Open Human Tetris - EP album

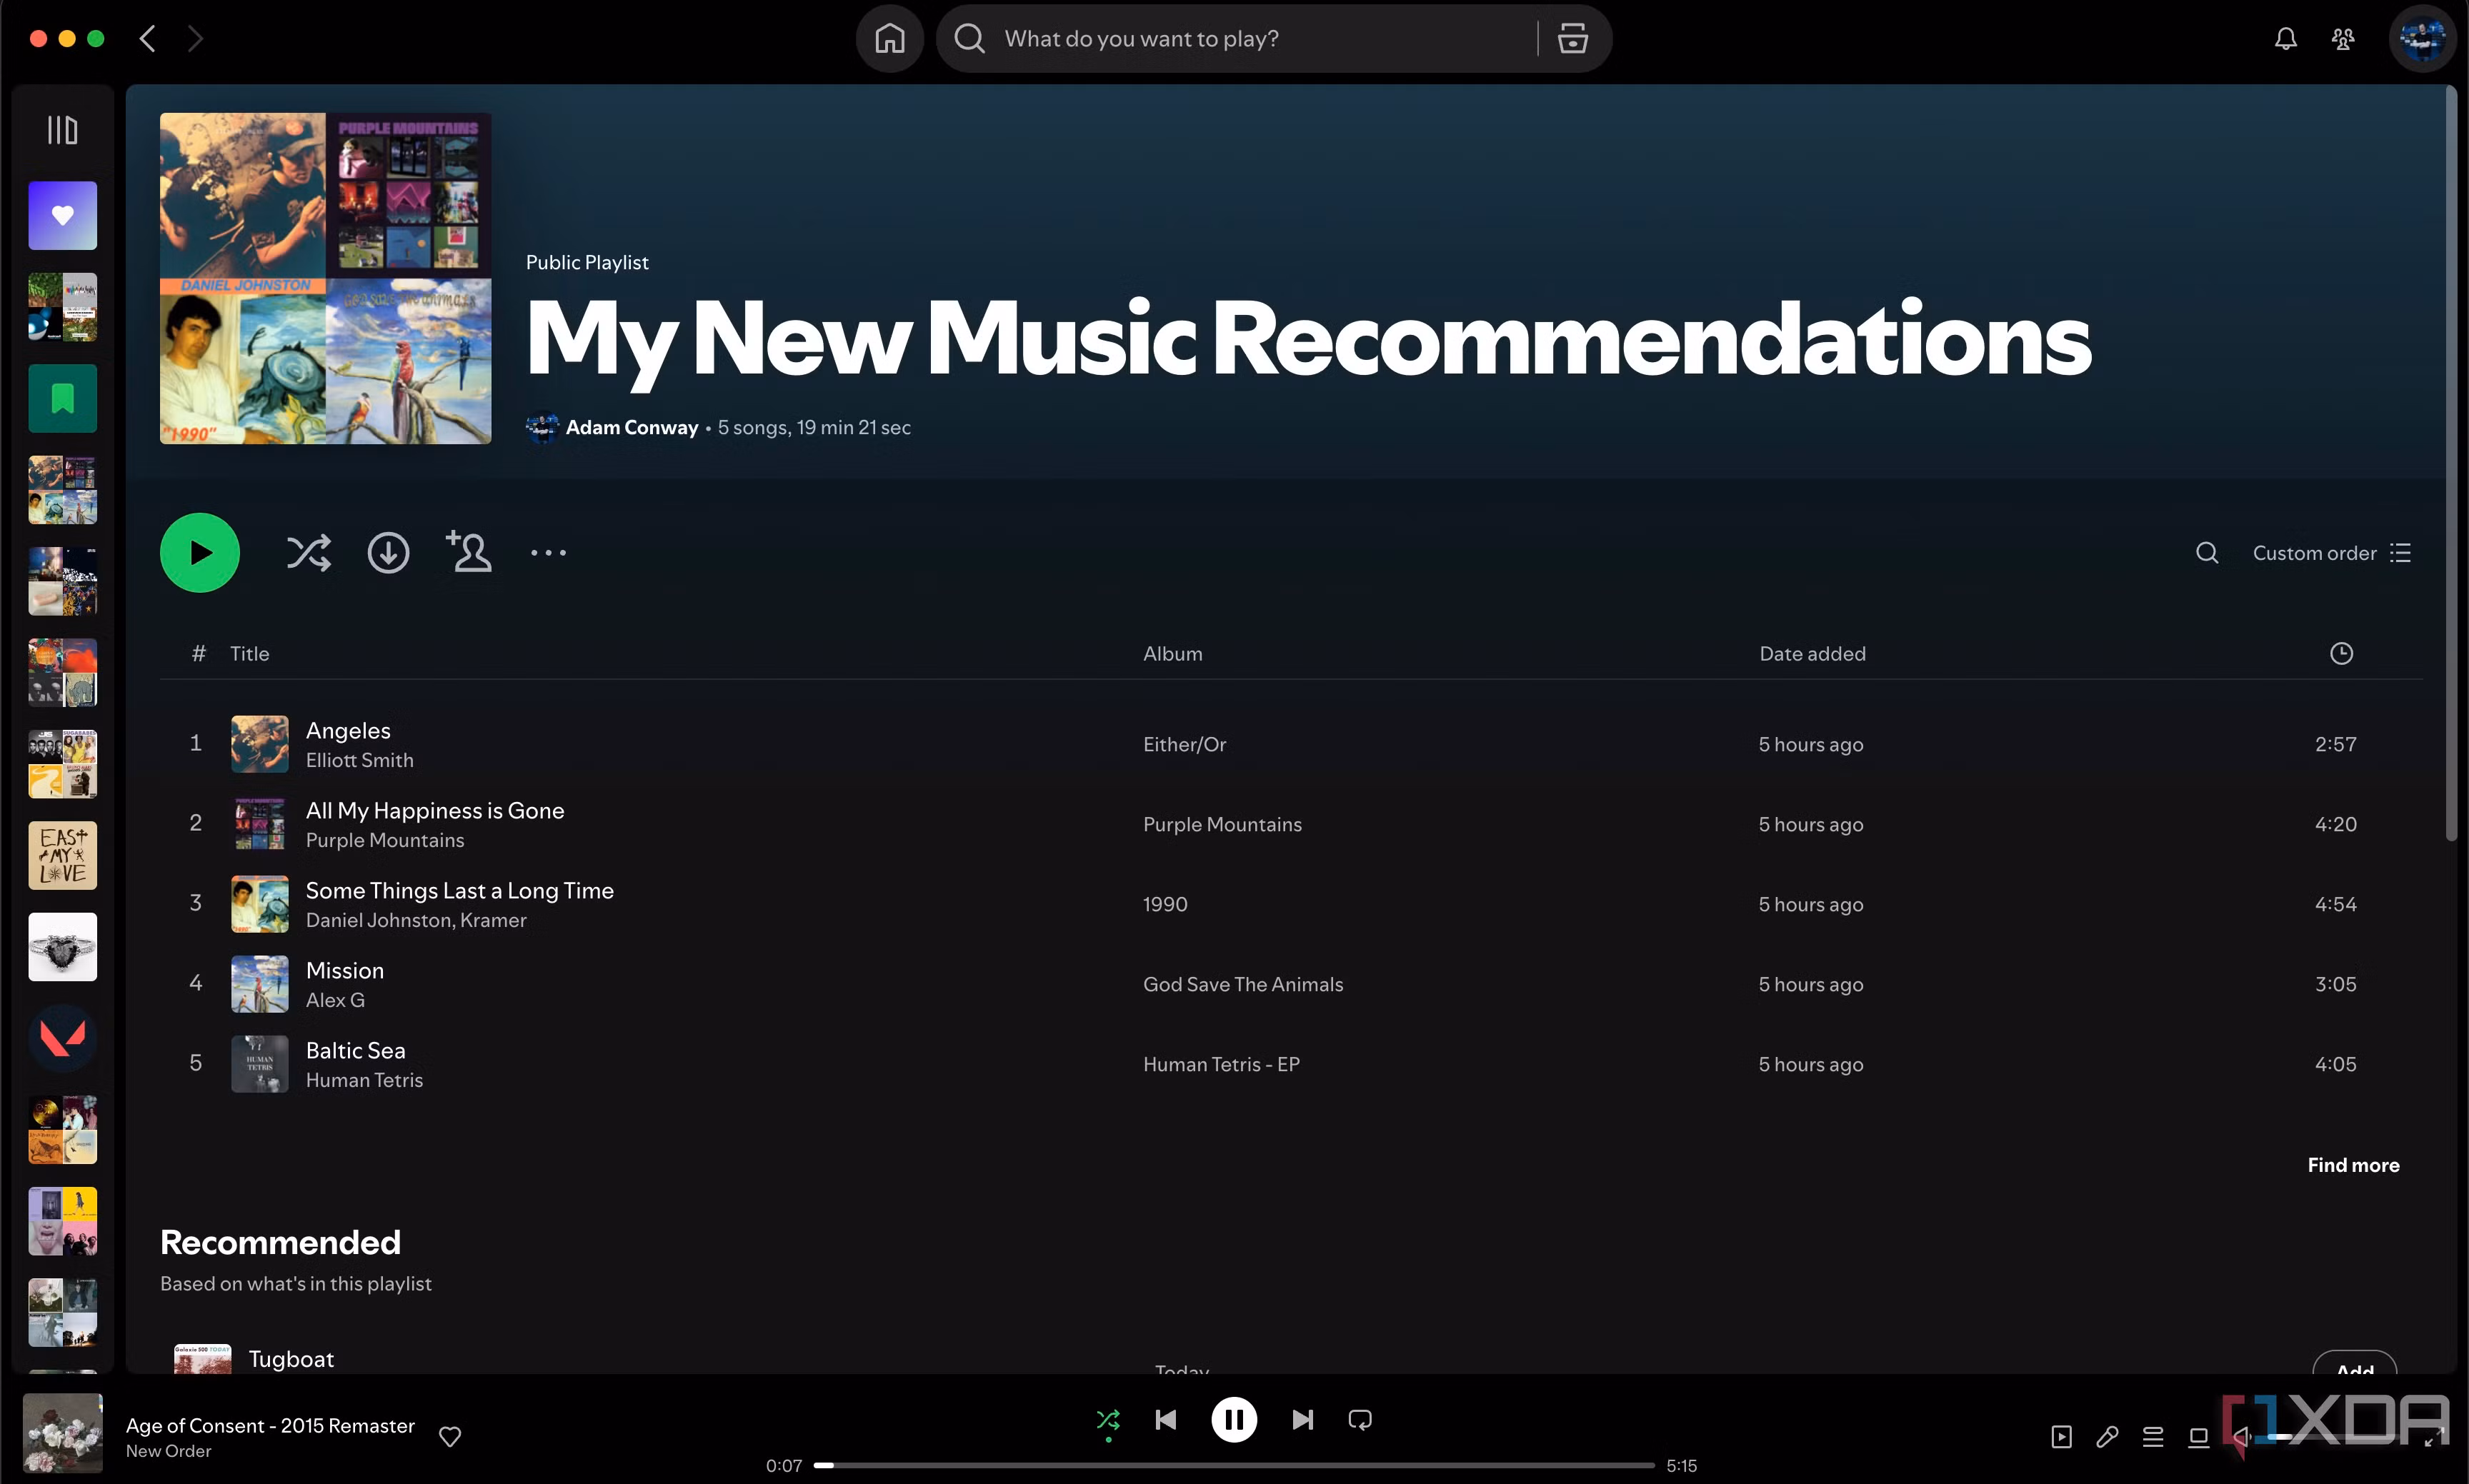[x=1220, y=1064]
